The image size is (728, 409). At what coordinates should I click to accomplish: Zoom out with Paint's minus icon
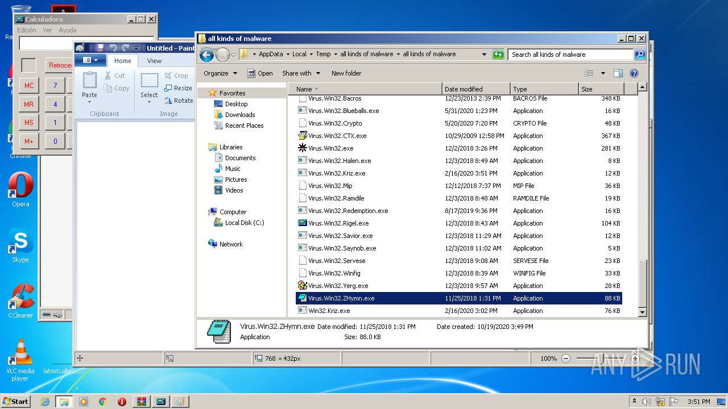(566, 358)
